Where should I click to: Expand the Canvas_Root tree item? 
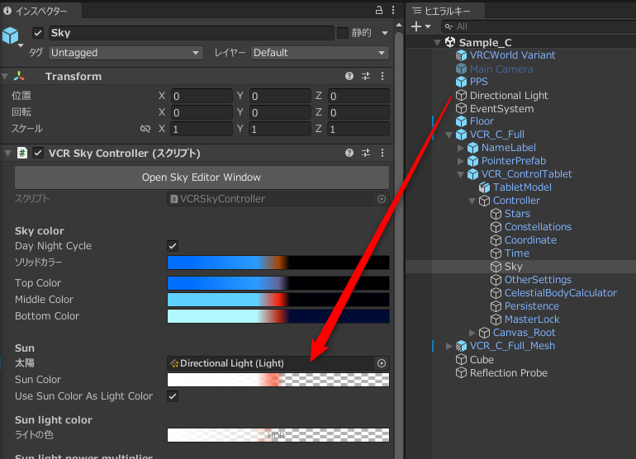[x=472, y=333]
